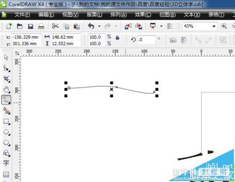Open the 效果(C) menu

143,15
